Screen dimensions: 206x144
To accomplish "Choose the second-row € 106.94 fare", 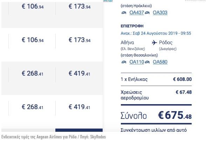I will [x=33, y=40].
